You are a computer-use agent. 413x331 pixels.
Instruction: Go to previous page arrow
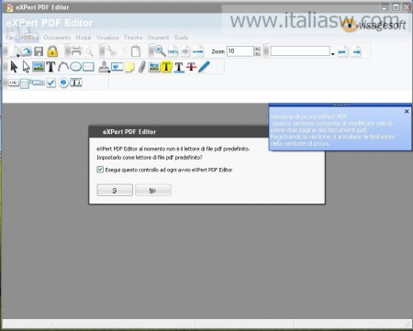pos(342,52)
